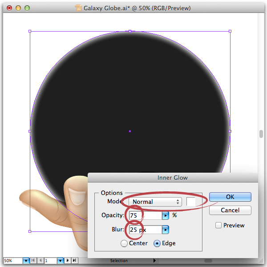Click the Galaxy Globe.ai document icon
Image resolution: width=267 pixels, height=267 pixels.
coord(78,8)
